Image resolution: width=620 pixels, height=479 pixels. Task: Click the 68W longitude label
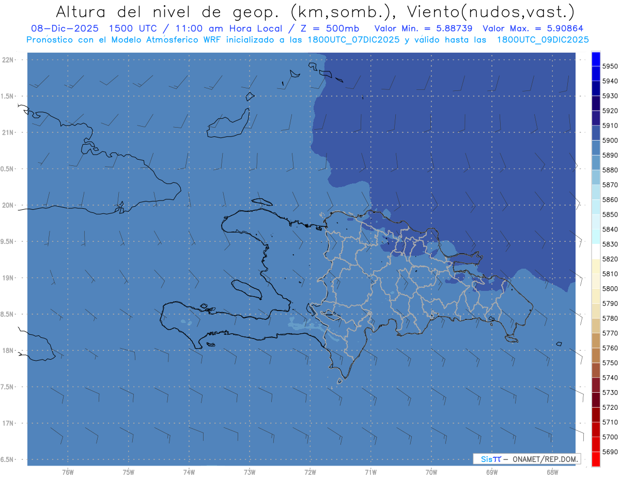click(552, 472)
